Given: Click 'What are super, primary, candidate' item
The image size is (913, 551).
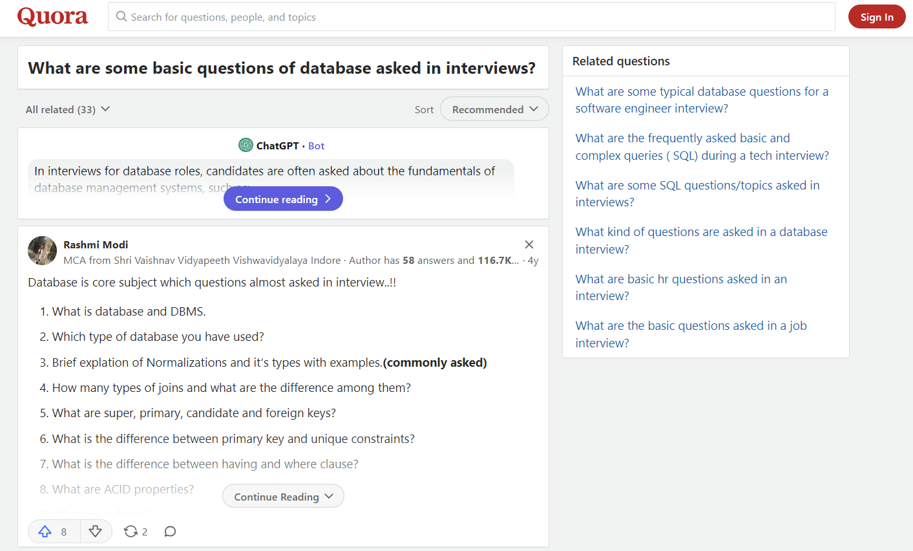Looking at the screenshot, I should click(194, 413).
